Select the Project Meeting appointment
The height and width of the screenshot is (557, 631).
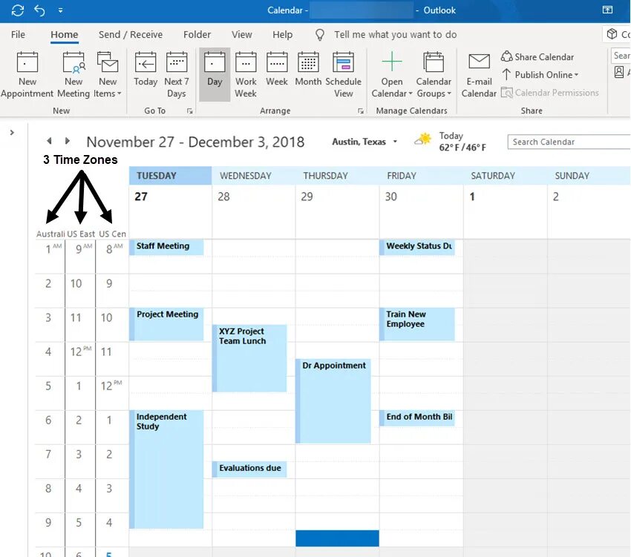pyautogui.click(x=166, y=324)
